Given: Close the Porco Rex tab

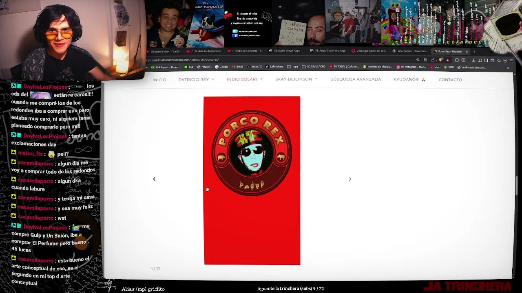Looking at the screenshot, I should coord(467,52).
